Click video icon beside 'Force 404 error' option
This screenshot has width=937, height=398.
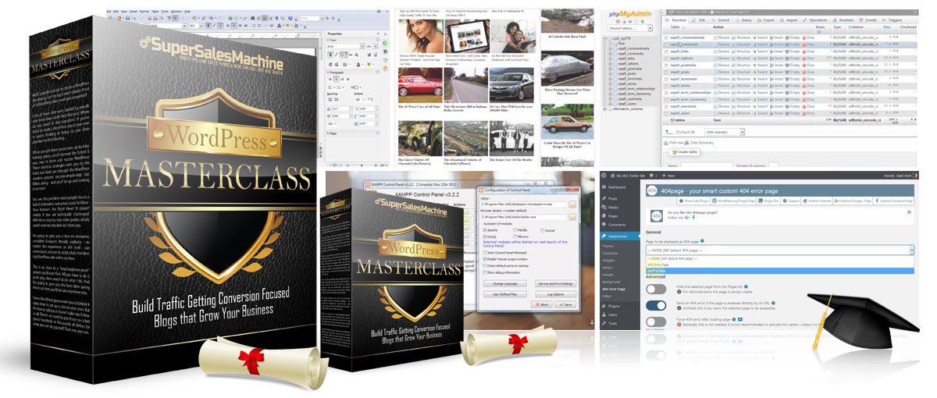click(740, 319)
